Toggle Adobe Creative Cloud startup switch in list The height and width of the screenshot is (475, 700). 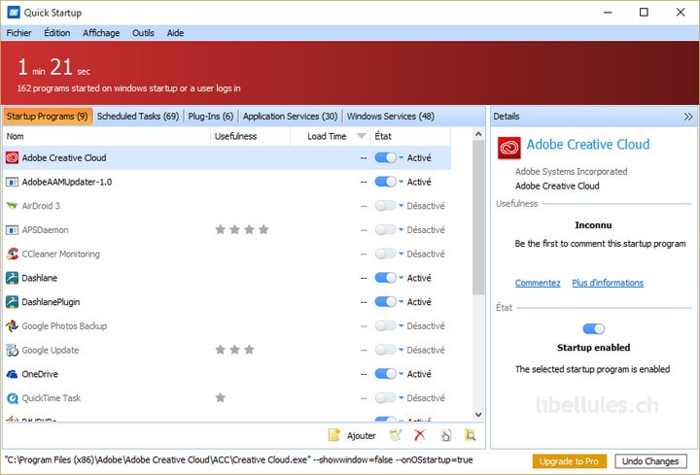point(385,157)
